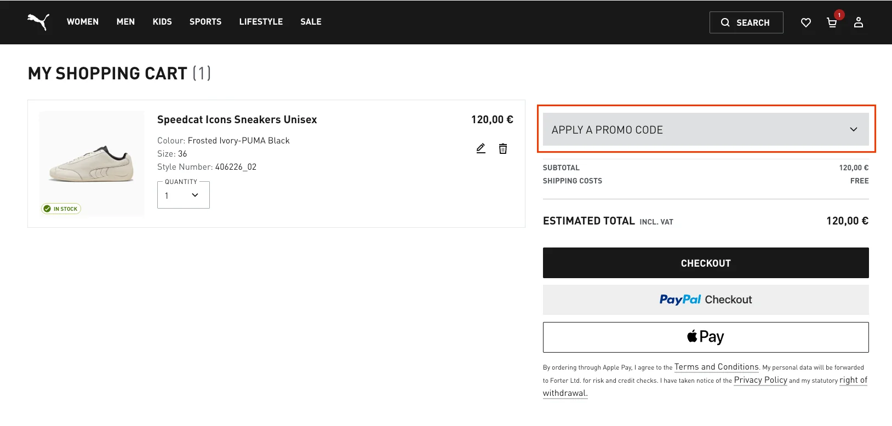Click the Subtotal label

click(561, 168)
